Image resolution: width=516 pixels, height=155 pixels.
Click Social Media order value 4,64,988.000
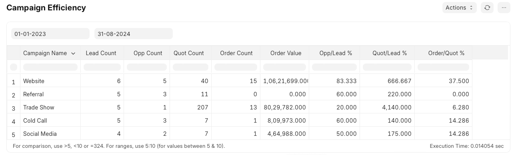tap(285, 134)
